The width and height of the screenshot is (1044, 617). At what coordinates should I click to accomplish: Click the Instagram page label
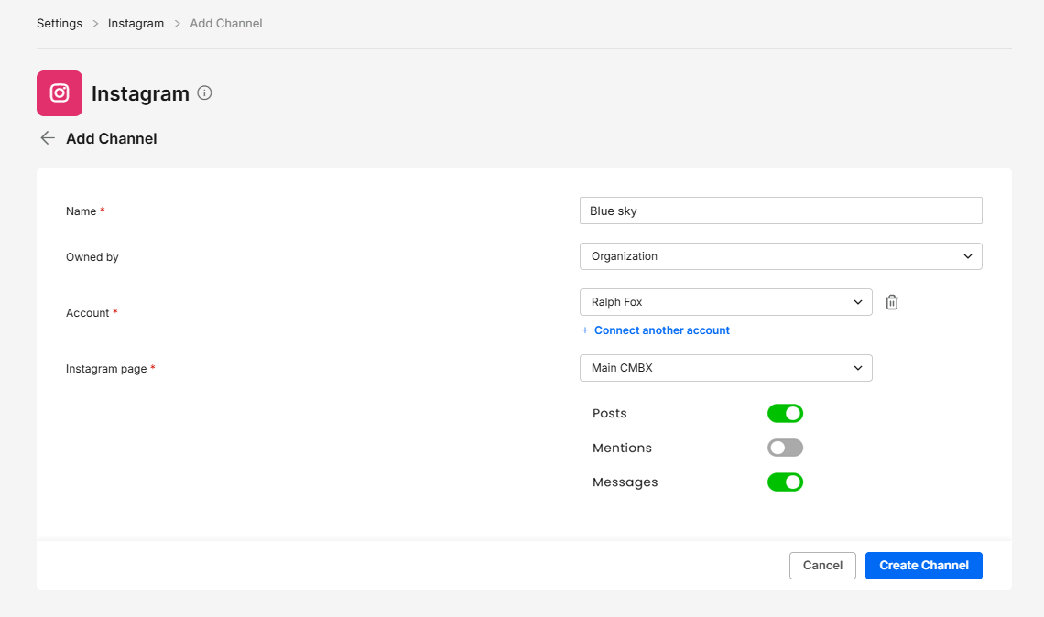click(x=106, y=369)
